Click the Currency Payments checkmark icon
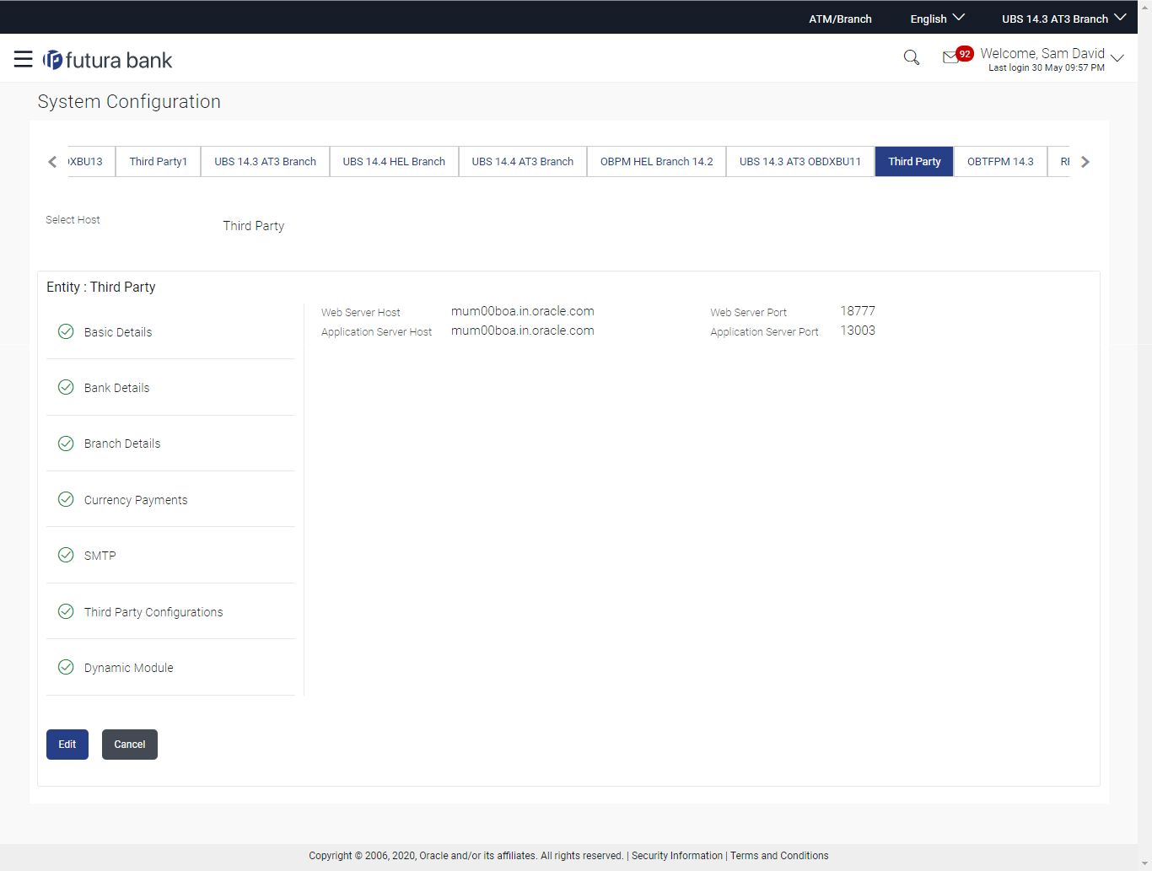 [66, 499]
